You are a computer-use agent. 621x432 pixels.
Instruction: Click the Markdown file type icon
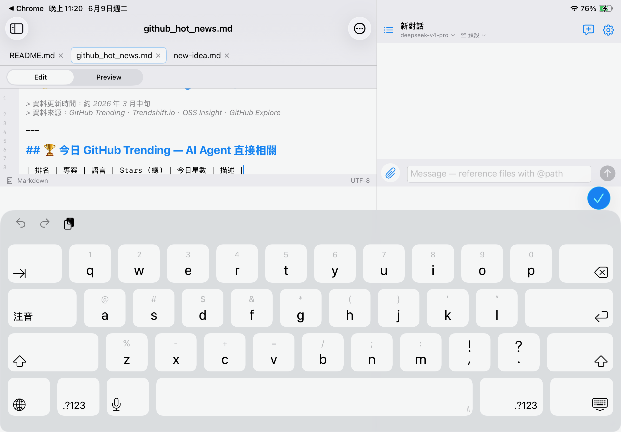pos(10,180)
